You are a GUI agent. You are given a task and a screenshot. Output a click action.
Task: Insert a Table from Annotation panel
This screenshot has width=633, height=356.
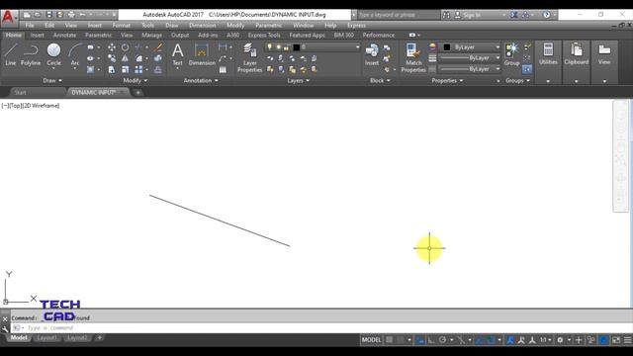pos(223,70)
